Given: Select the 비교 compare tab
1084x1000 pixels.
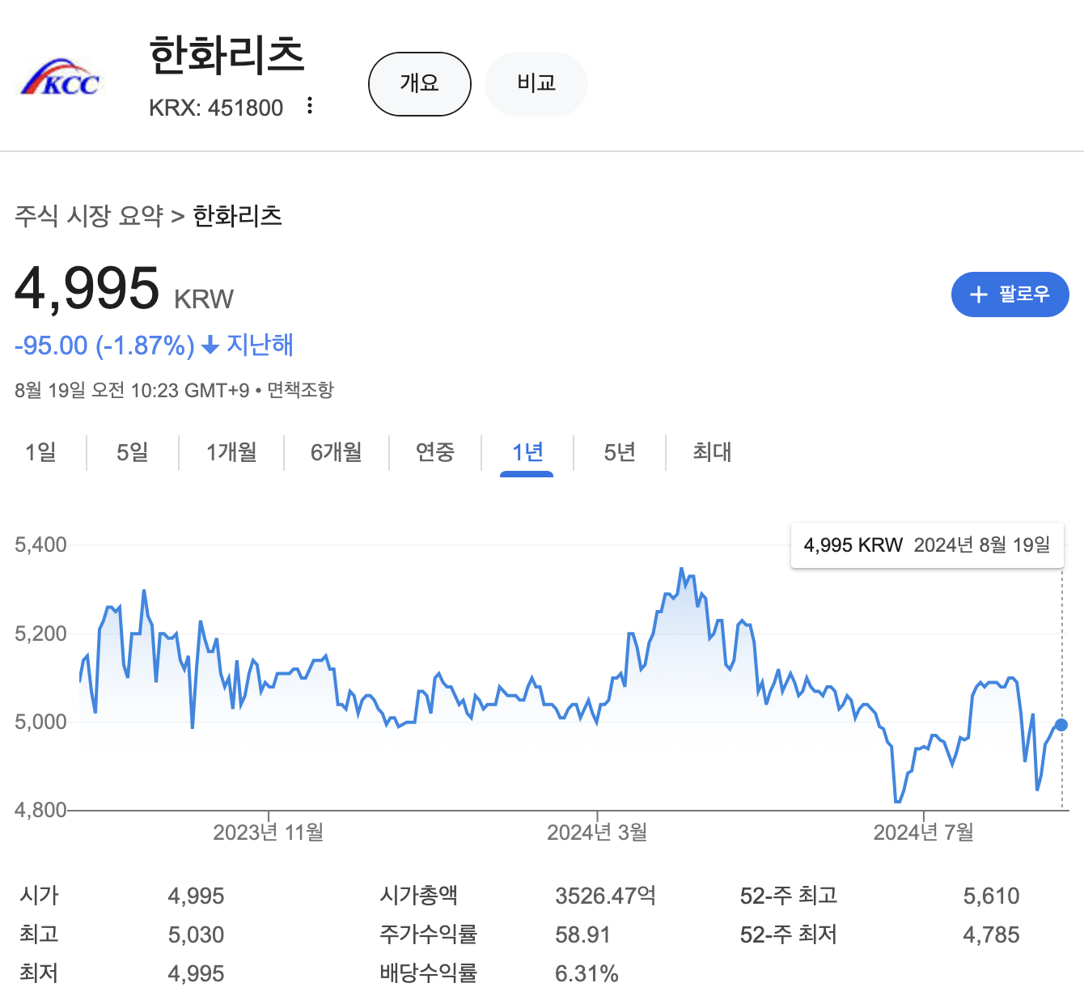Looking at the screenshot, I should (536, 84).
